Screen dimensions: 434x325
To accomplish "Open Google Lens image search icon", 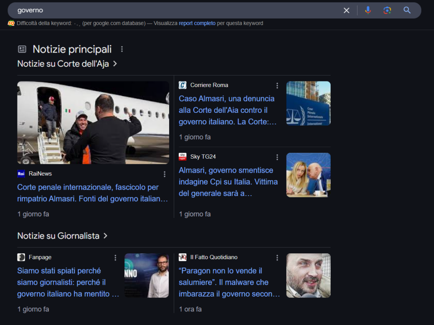I will pos(387,10).
